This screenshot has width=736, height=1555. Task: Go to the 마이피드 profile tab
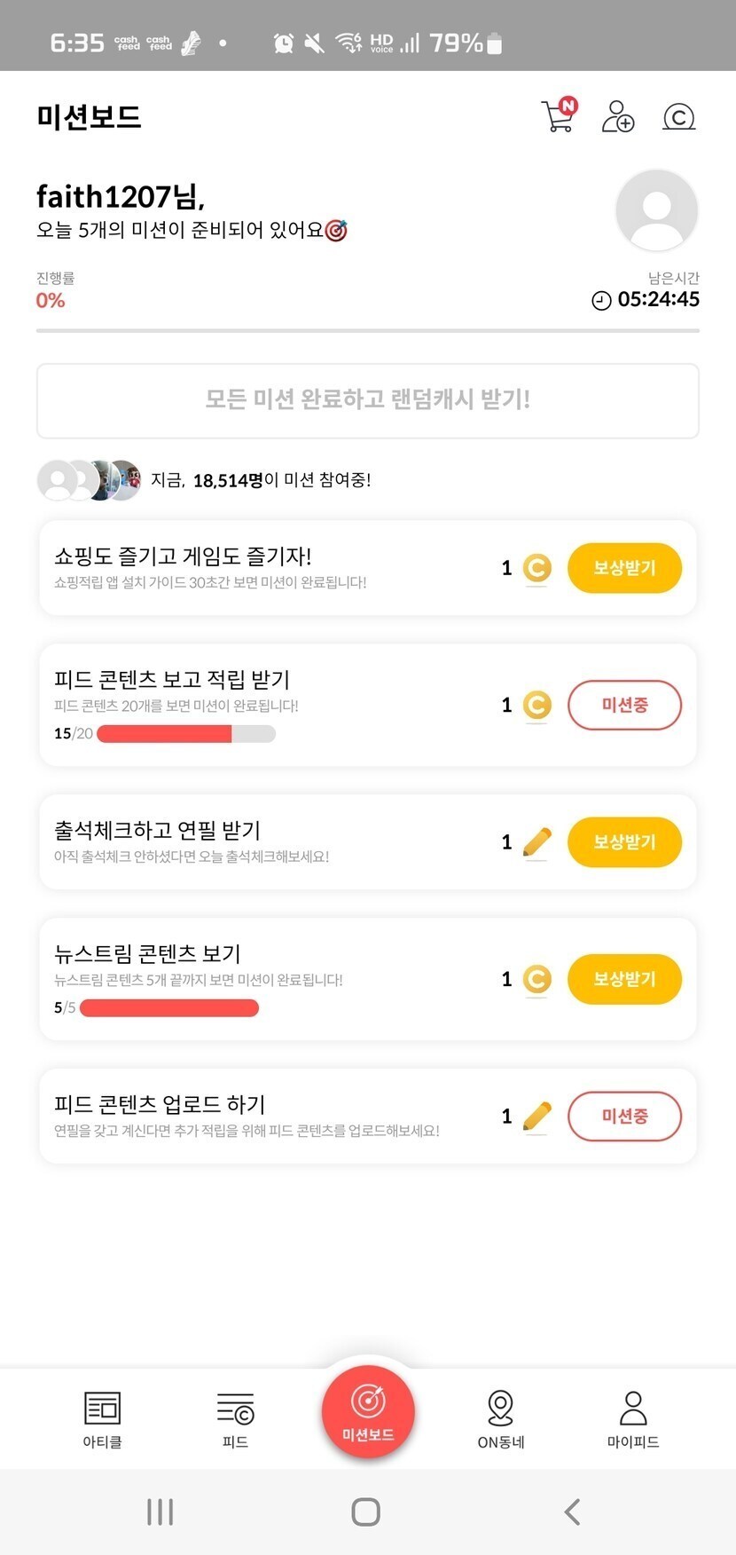click(633, 1418)
